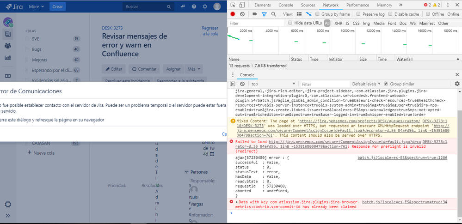
Task: Close the console drawer
Action: tap(457, 75)
